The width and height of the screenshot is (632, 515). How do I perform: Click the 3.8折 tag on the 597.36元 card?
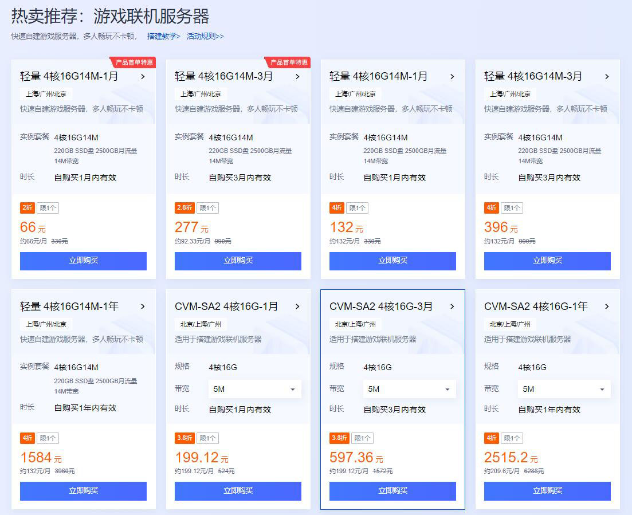point(339,438)
